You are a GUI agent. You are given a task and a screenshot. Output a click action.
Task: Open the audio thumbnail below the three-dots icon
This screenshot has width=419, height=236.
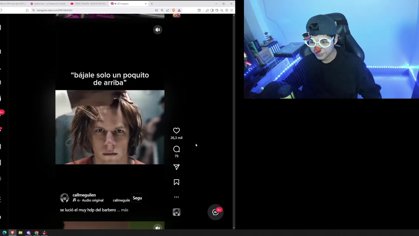tap(176, 212)
